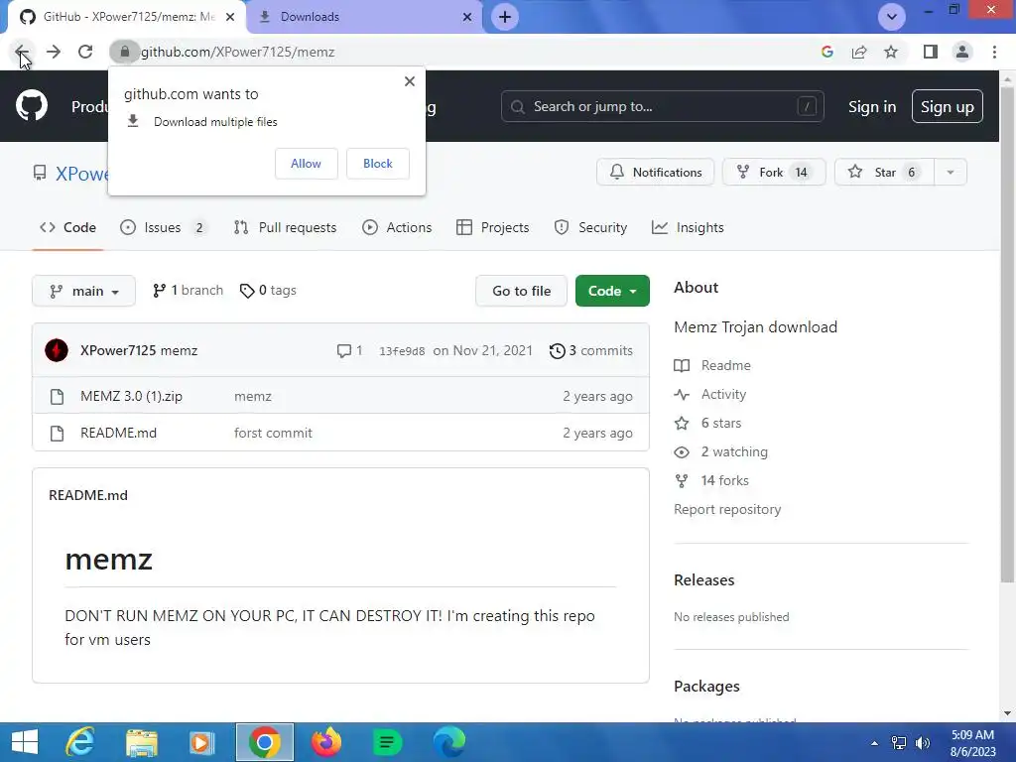Block multiple file downloads
1016x762 pixels.
(378, 164)
